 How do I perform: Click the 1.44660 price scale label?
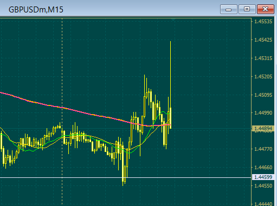[263, 168]
